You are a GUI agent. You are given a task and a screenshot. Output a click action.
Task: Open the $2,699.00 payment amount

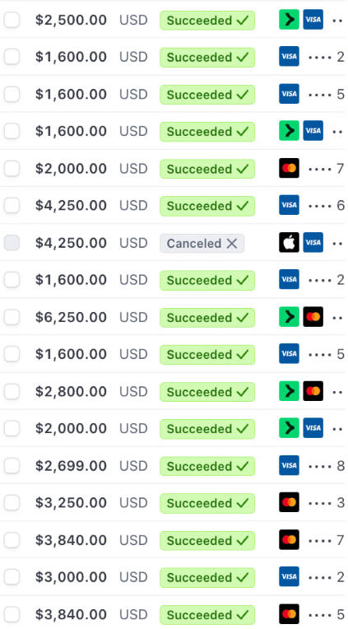click(x=71, y=465)
